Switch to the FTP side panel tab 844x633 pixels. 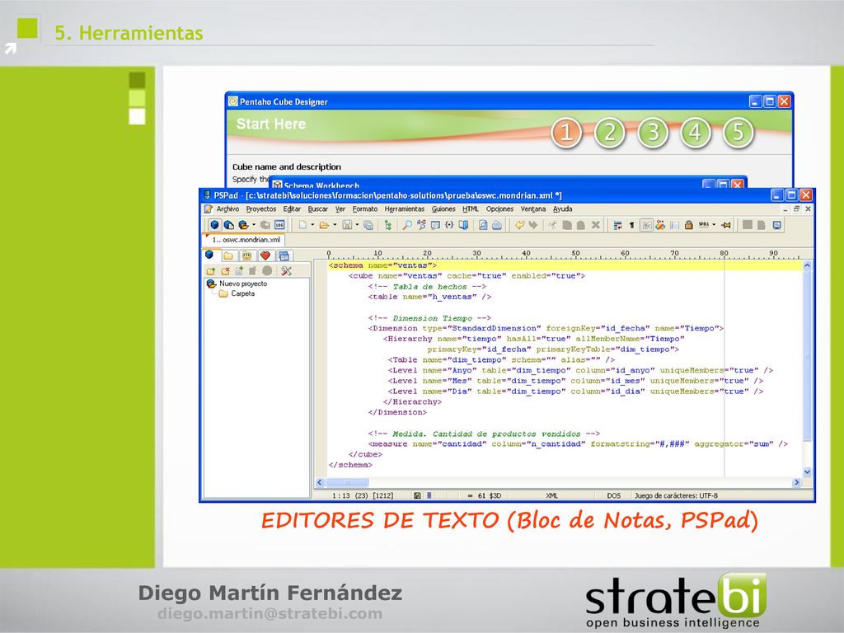tap(246, 256)
